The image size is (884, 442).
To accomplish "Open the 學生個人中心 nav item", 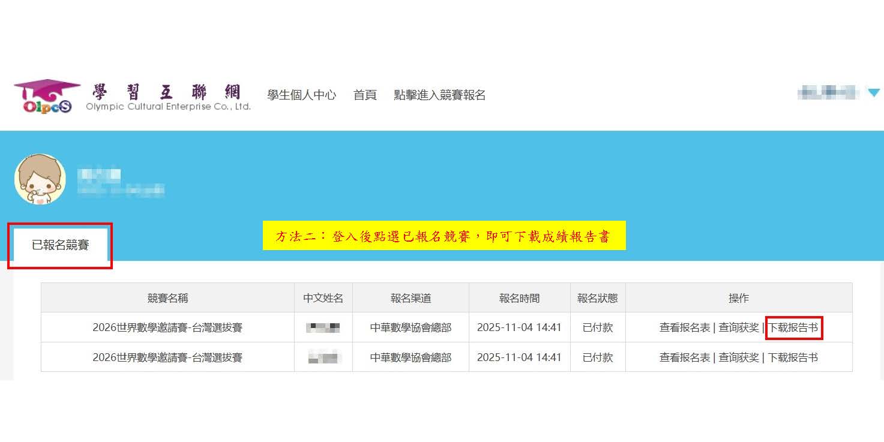I will pyautogui.click(x=301, y=95).
